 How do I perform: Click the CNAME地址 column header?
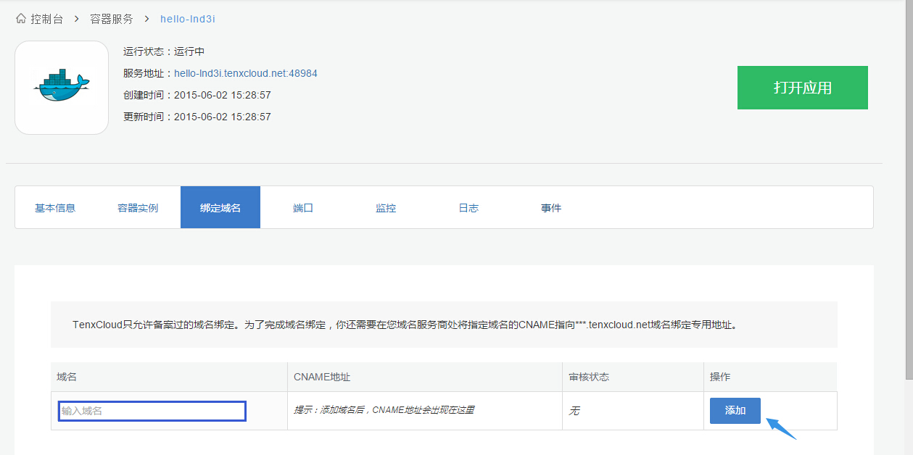(425, 377)
